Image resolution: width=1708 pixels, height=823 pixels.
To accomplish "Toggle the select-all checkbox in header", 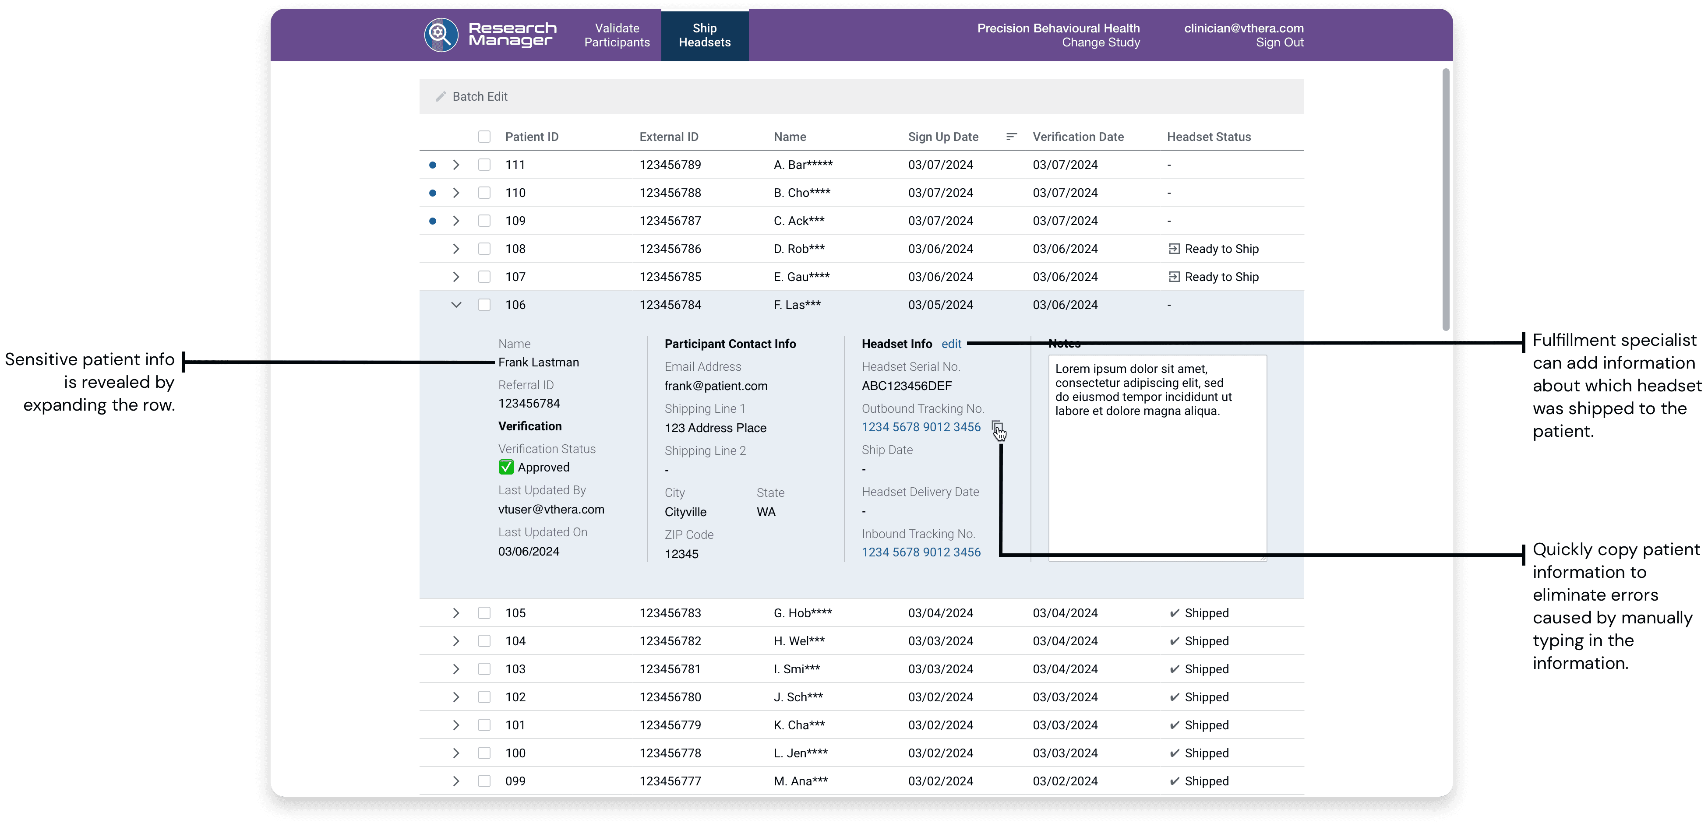I will (484, 137).
